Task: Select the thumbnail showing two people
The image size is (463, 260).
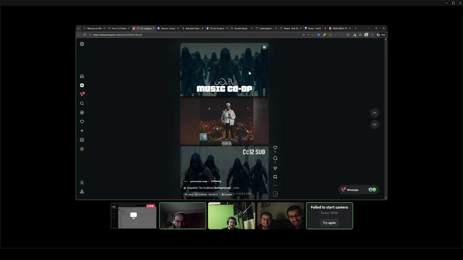Action: 280,216
